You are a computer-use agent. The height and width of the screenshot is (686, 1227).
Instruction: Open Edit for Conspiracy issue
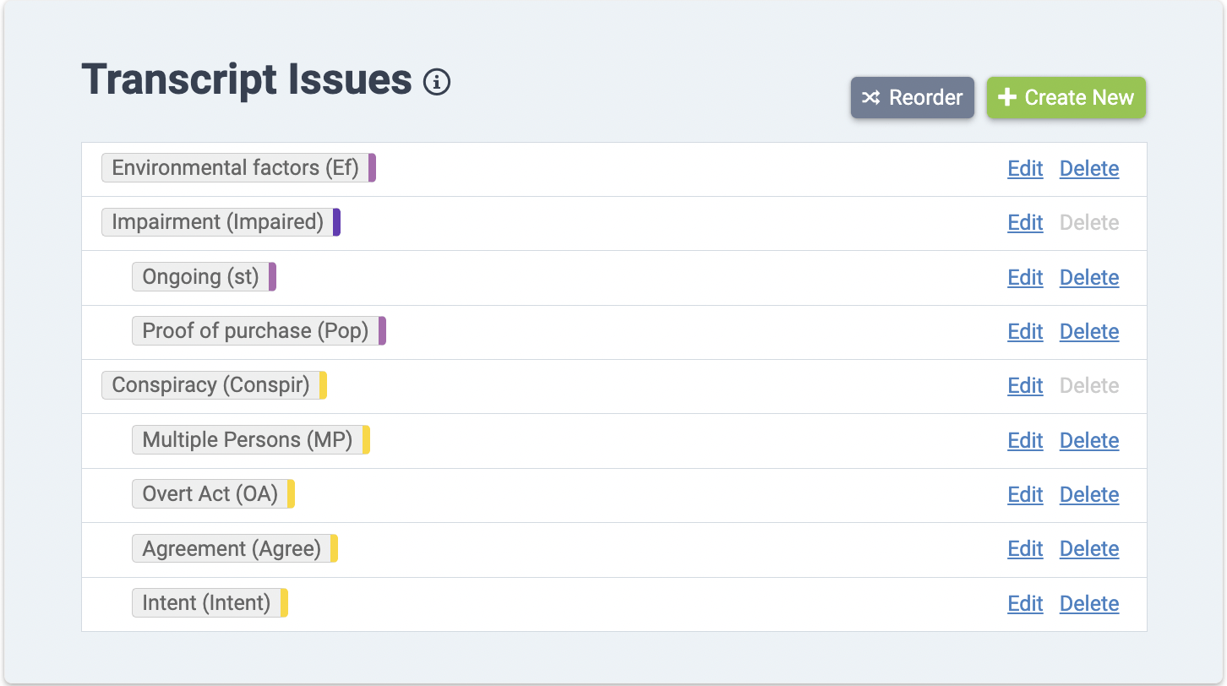point(1025,386)
